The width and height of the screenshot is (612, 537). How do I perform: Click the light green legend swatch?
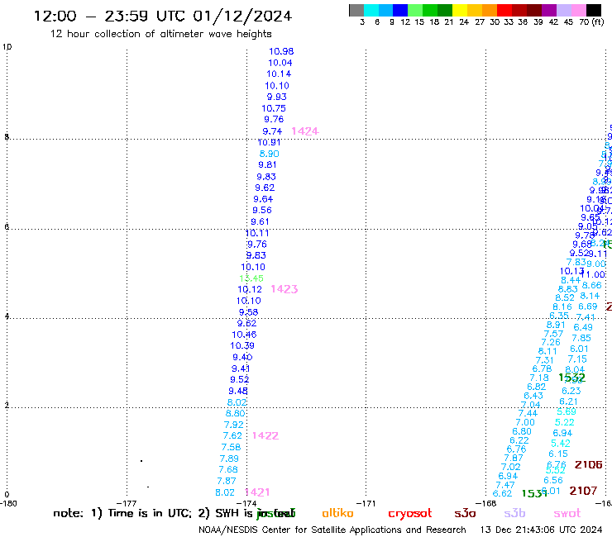[415, 10]
